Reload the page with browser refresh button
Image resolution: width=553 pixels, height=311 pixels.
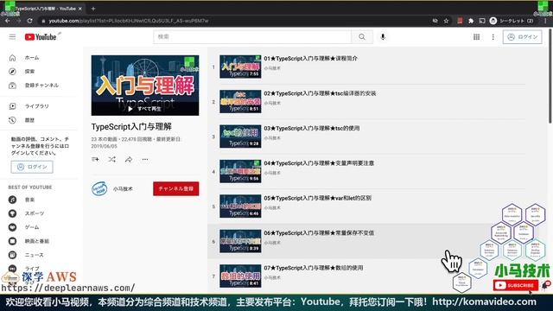pyautogui.click(x=29, y=21)
